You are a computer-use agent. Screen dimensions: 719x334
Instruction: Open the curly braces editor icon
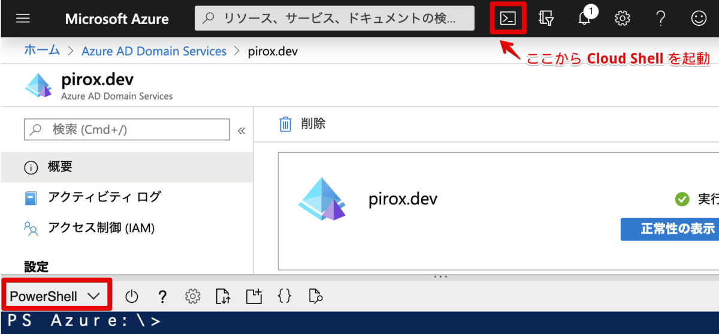point(285,296)
